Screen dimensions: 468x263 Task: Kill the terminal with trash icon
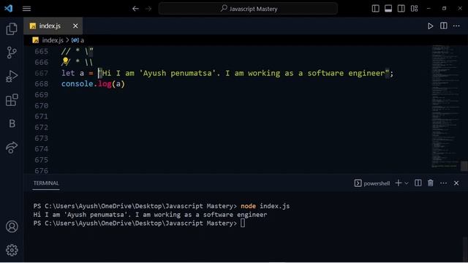tap(431, 183)
